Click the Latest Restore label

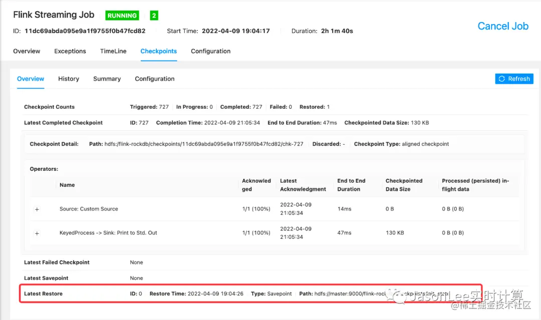click(x=43, y=294)
